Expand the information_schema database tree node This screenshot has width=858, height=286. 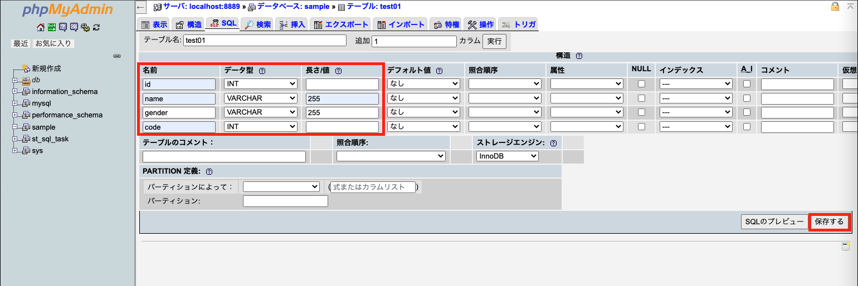[x=15, y=92]
